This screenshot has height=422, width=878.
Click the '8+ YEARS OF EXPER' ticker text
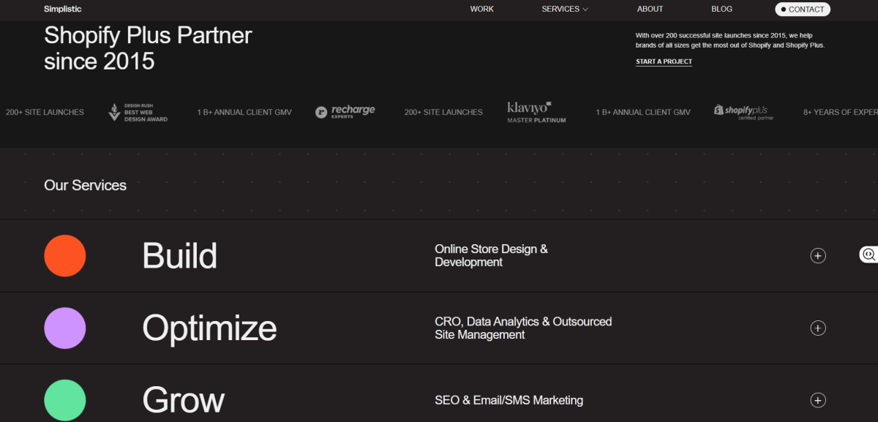[x=841, y=112]
